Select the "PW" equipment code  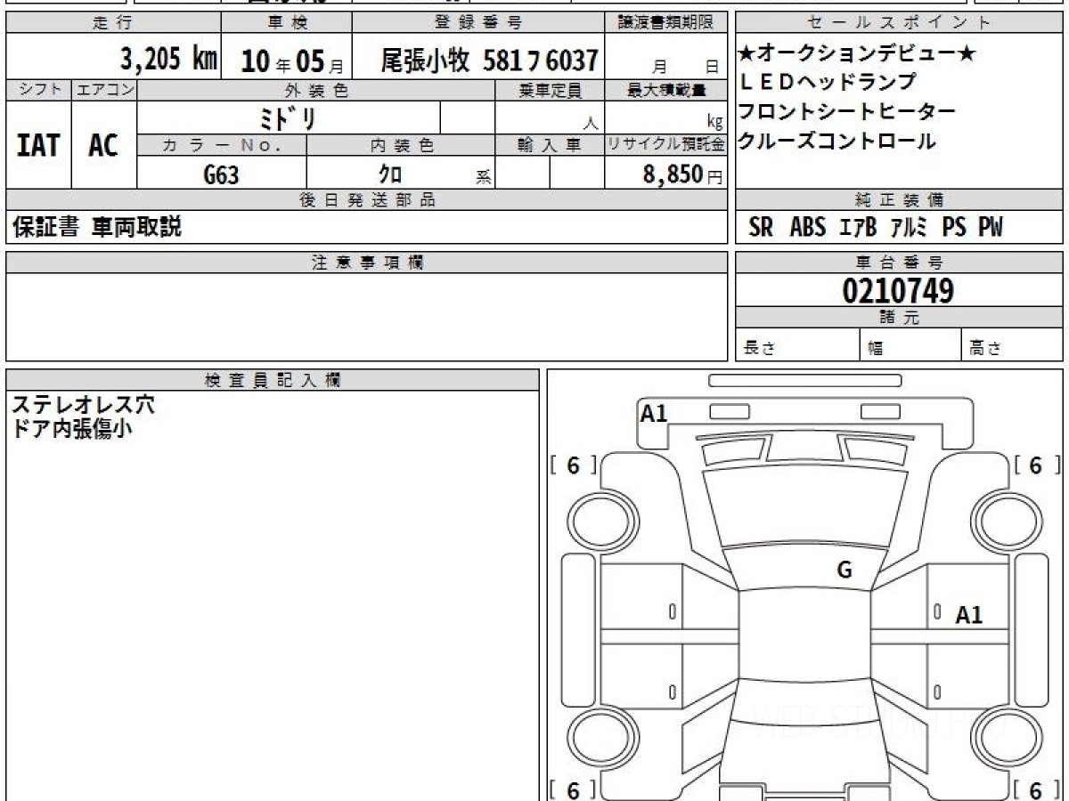pos(991,228)
